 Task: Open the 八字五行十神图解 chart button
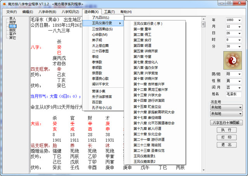[x=227, y=123]
